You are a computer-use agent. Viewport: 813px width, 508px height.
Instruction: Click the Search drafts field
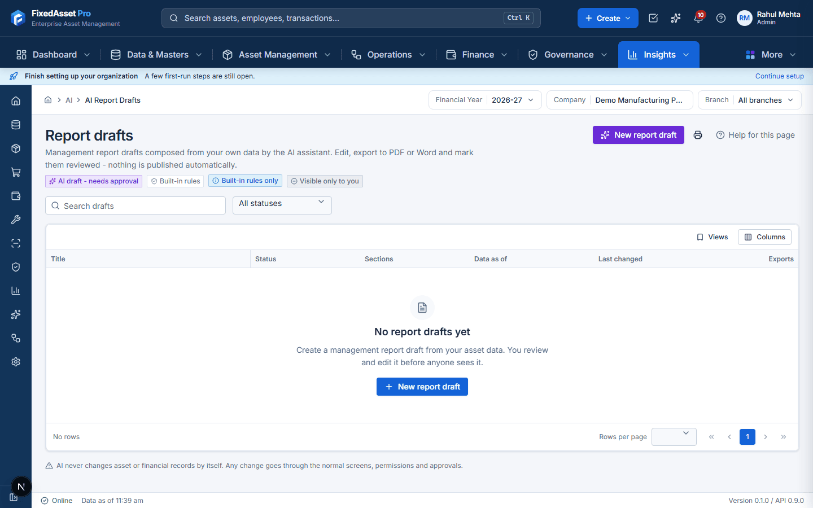coord(135,205)
